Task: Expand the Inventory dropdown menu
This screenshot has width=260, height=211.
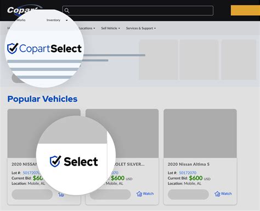Action: (57, 20)
